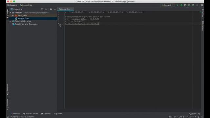Click the green inspection checkmark in editor
Viewport: 210px width, 118px height.
click(200, 12)
